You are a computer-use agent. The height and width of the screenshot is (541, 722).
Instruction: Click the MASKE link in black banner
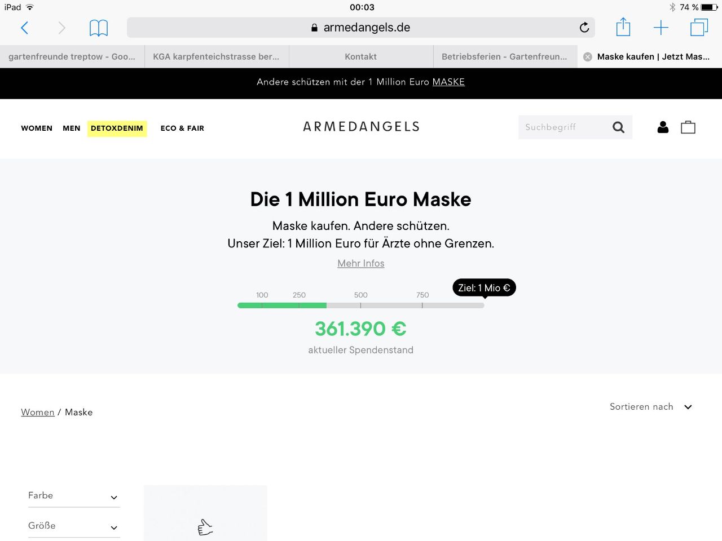pos(448,82)
